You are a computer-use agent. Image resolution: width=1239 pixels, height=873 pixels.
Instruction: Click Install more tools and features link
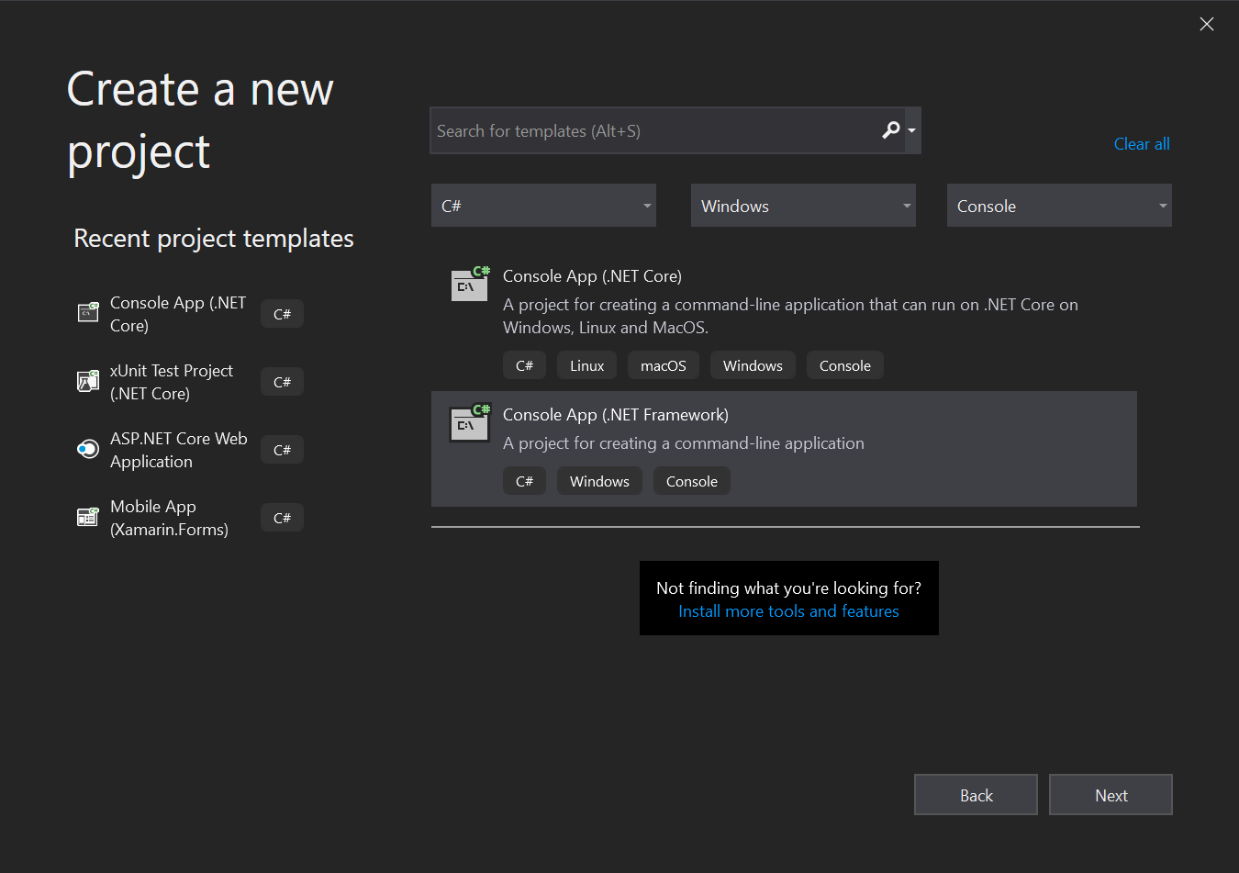pos(788,611)
